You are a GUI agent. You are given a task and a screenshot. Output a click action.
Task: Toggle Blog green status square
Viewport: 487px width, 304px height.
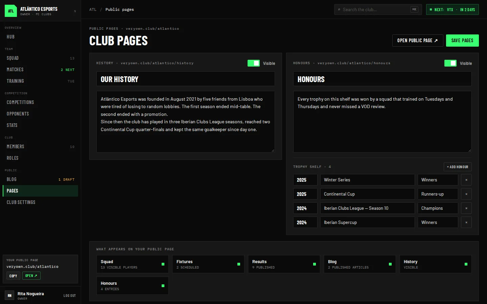pyautogui.click(x=390, y=264)
